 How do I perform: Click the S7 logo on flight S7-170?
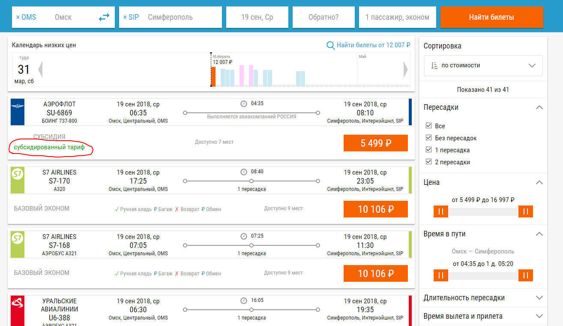click(18, 174)
